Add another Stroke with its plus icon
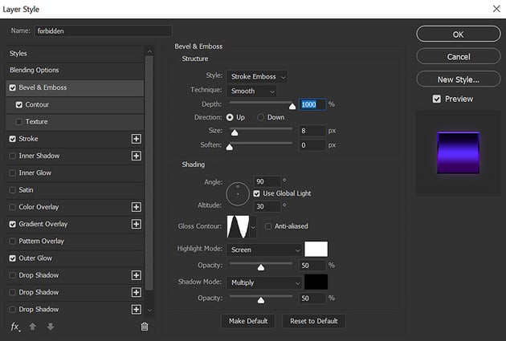 click(136, 139)
